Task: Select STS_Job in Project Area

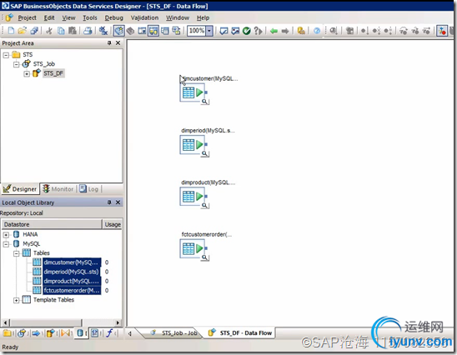Action: tap(43, 64)
